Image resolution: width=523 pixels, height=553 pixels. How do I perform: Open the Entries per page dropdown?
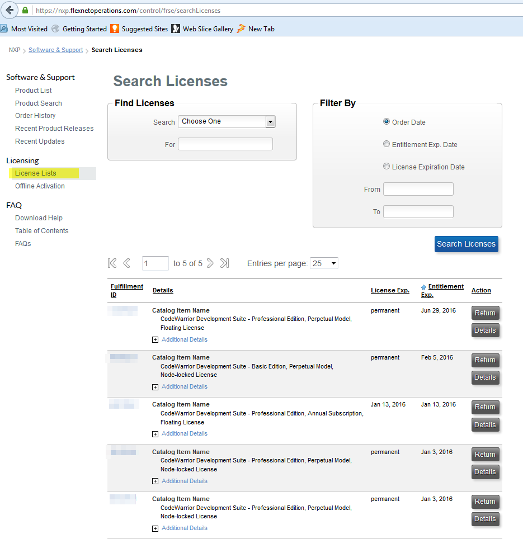pos(324,263)
